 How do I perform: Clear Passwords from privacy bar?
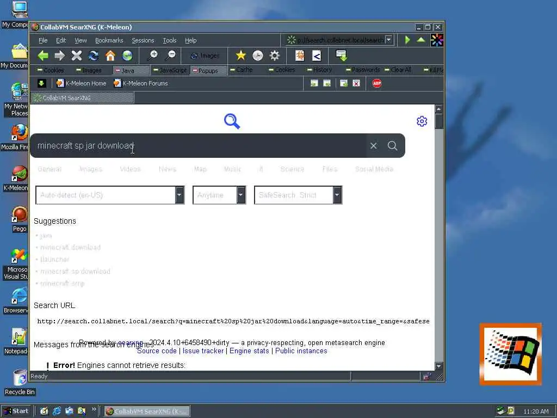pos(363,70)
